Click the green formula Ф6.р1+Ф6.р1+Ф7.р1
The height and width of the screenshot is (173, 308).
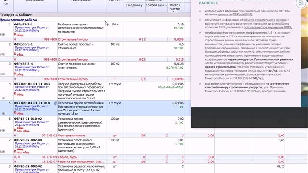170,87
